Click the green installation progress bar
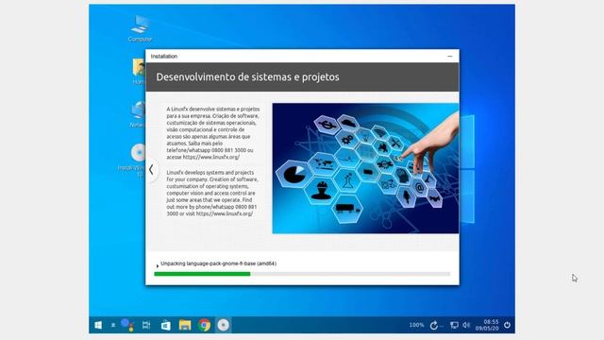Viewport: 604px width, 340px height. (x=302, y=274)
